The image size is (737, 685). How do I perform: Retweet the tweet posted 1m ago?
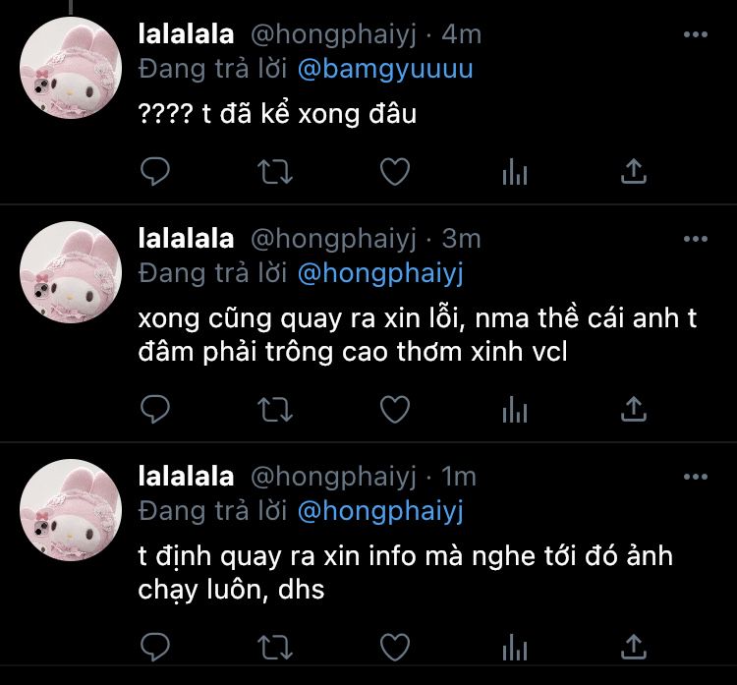point(275,647)
